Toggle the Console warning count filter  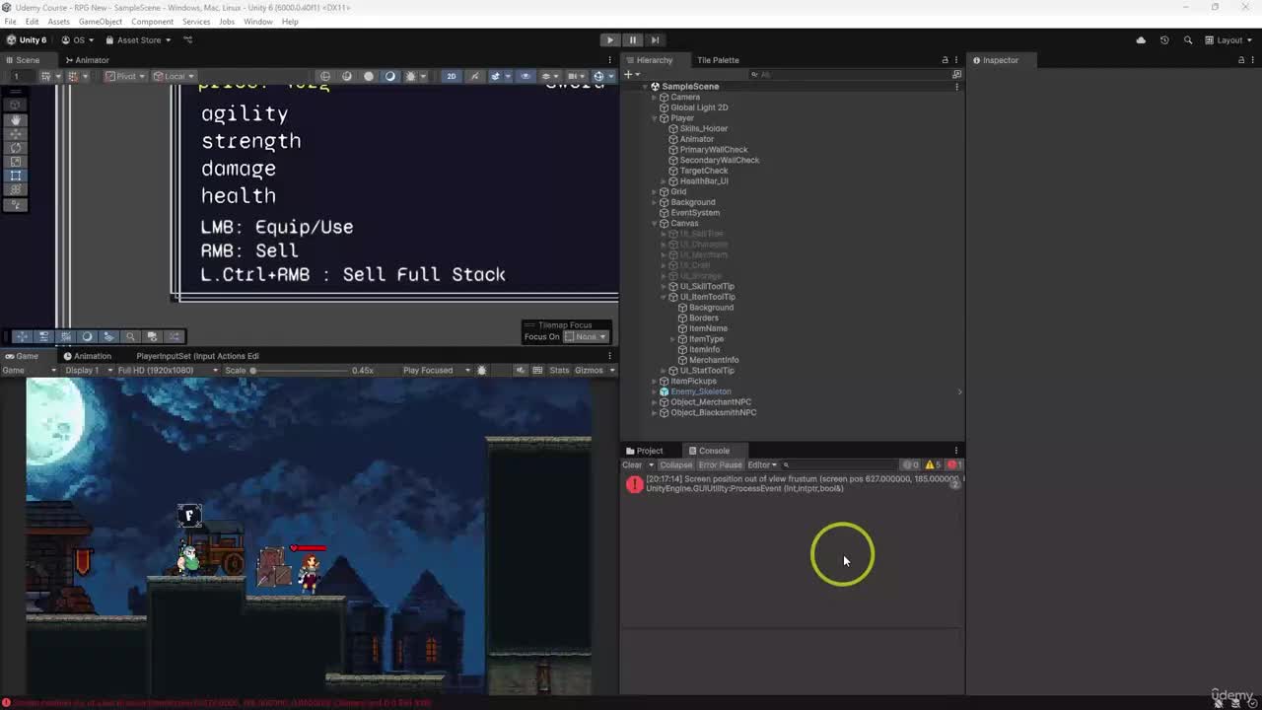click(x=934, y=465)
